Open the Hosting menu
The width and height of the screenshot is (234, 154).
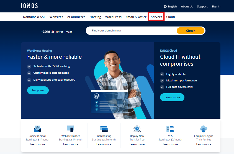95,17
